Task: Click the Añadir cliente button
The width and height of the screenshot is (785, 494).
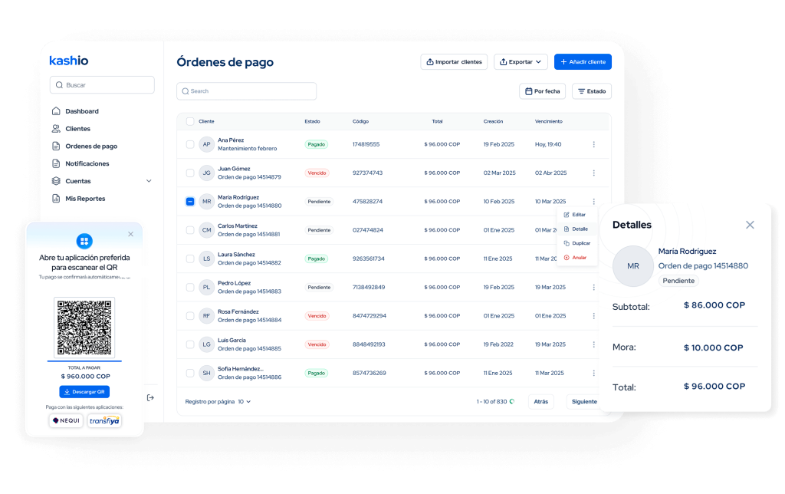Action: [583, 61]
